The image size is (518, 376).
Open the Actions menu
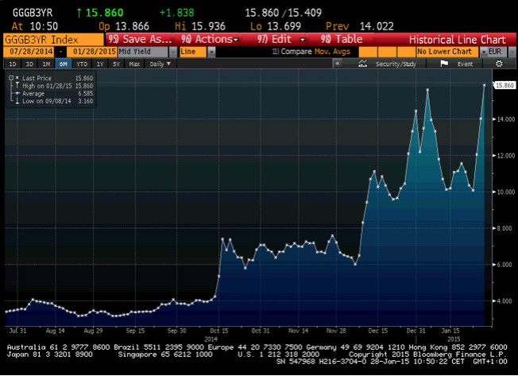tap(210, 39)
